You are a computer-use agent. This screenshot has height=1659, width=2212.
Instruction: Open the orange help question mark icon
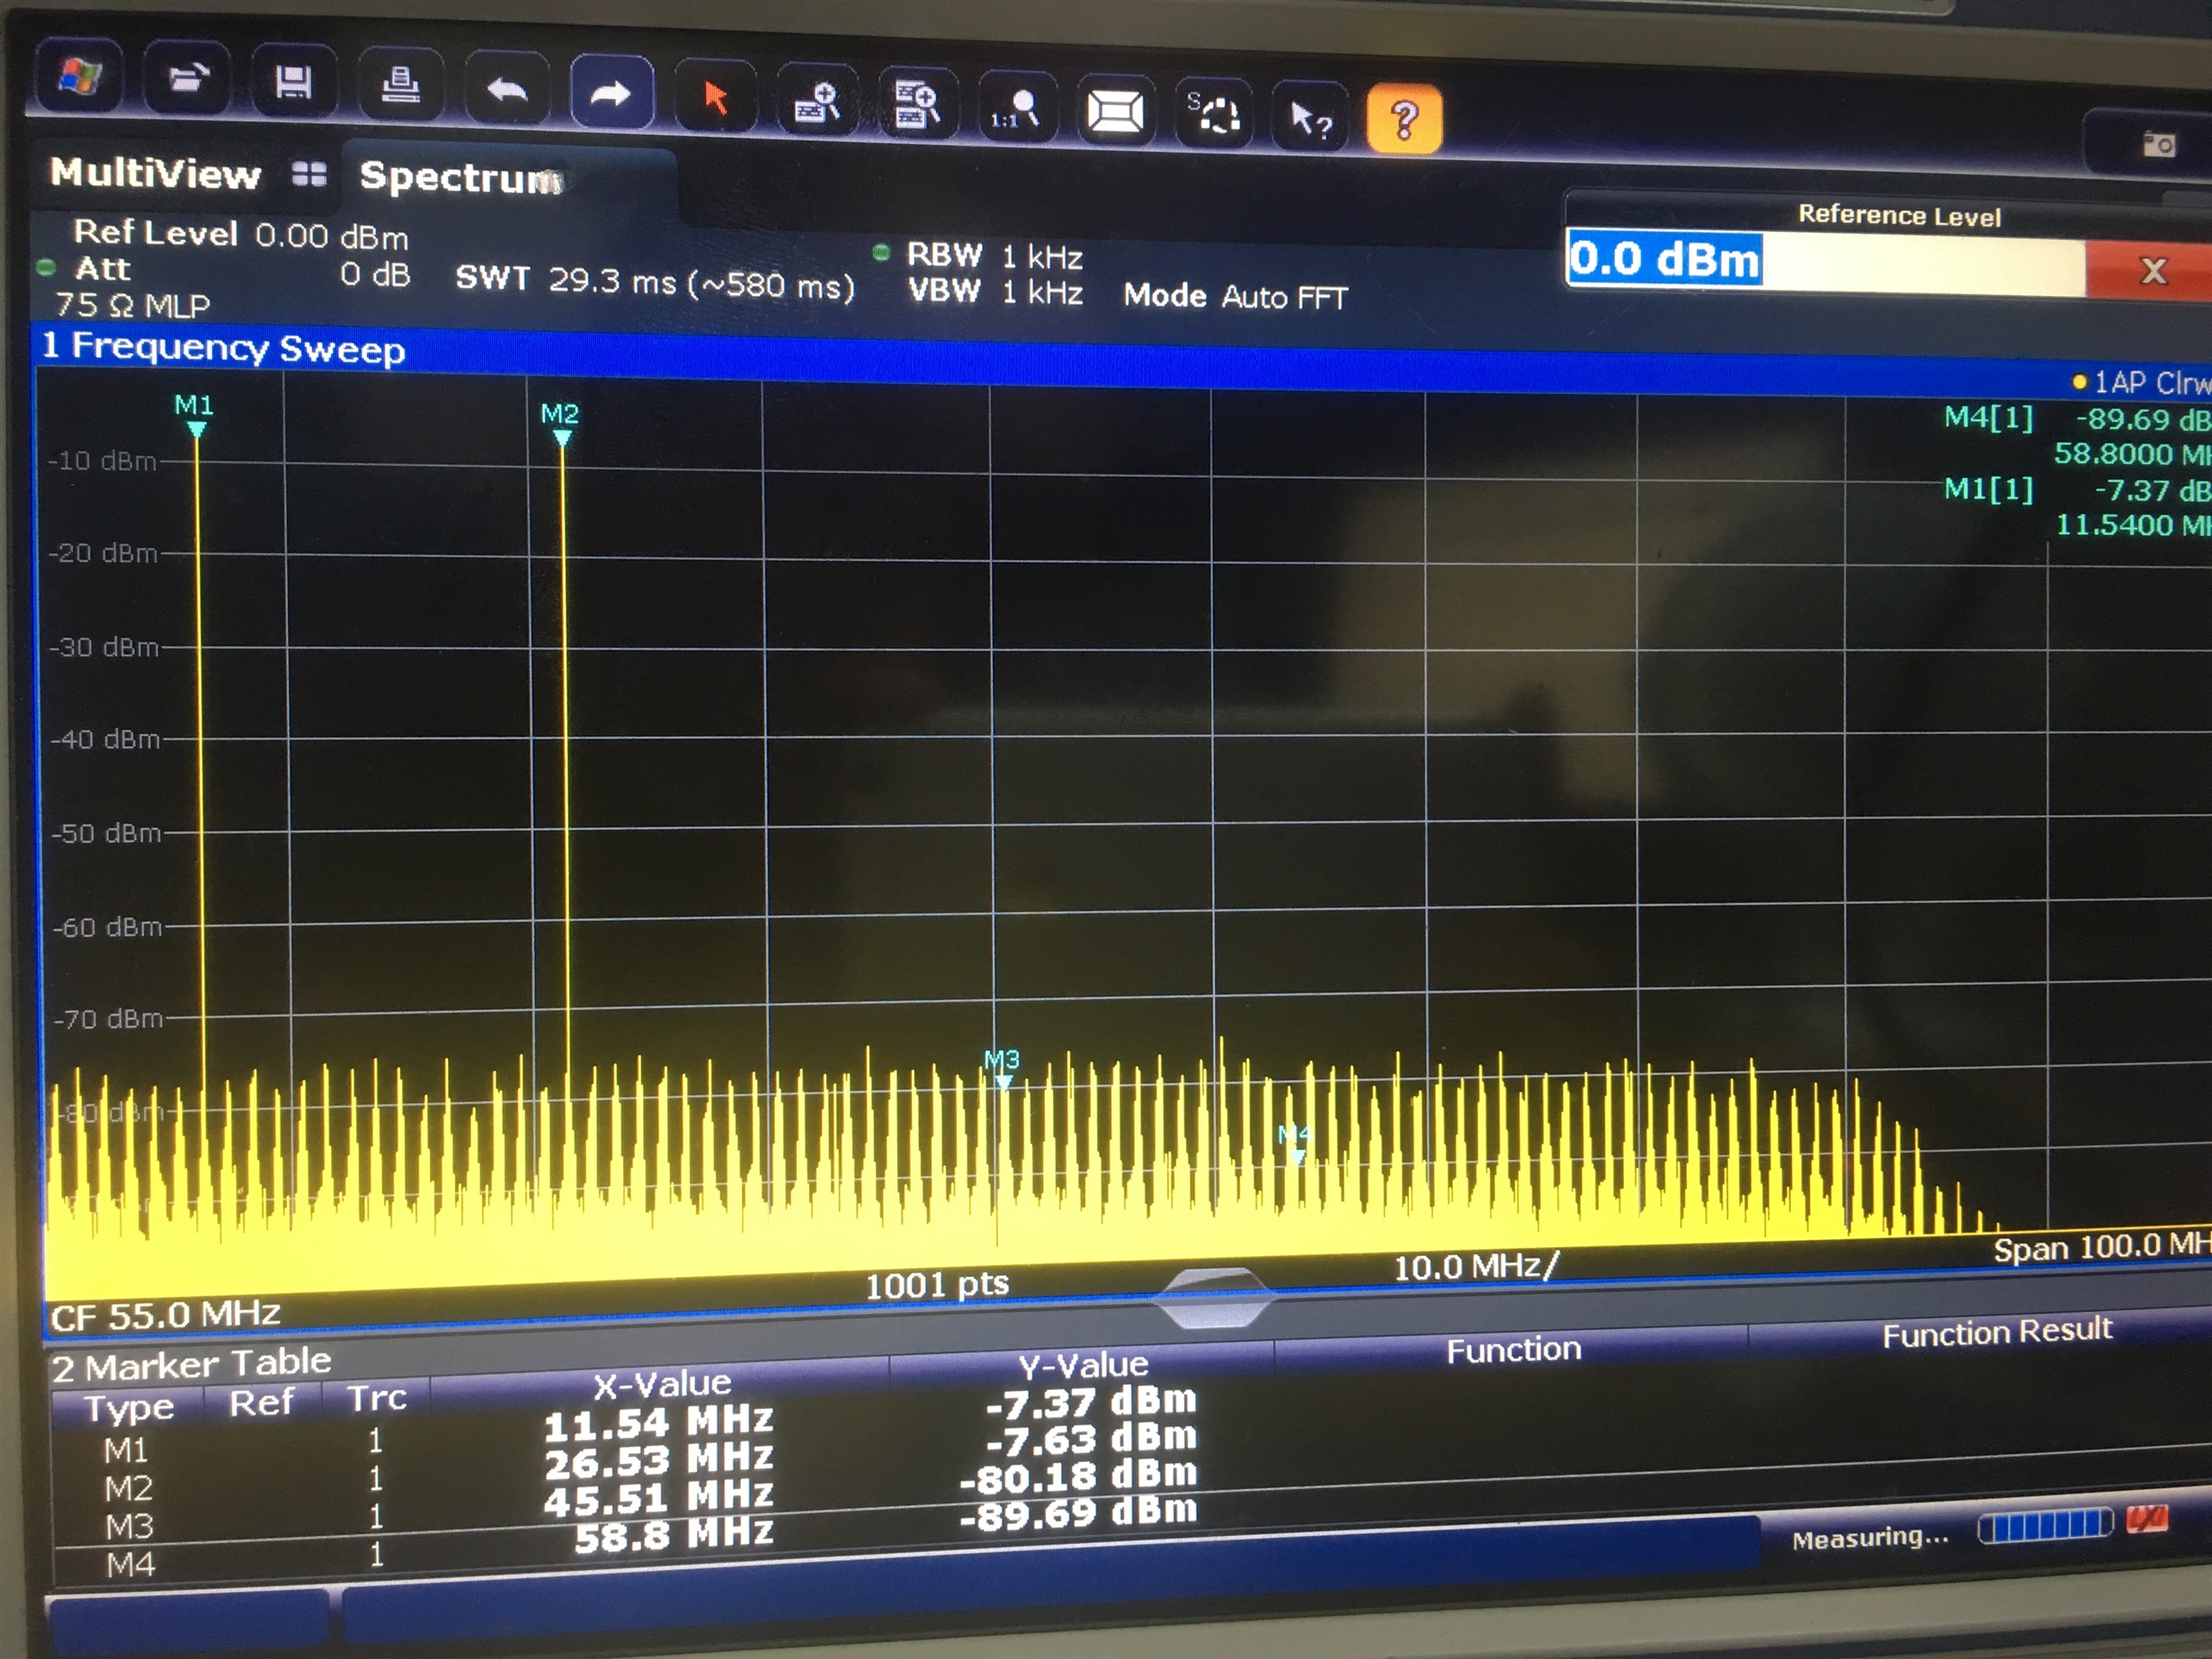(1404, 120)
